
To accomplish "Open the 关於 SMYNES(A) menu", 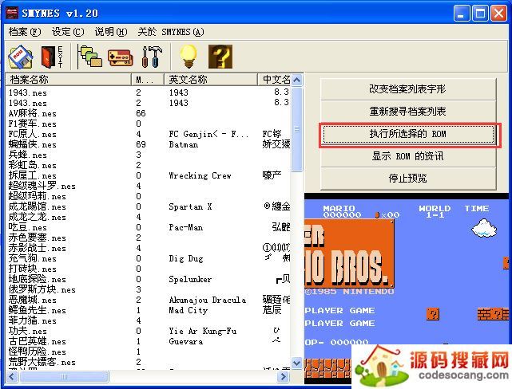I will [170, 32].
